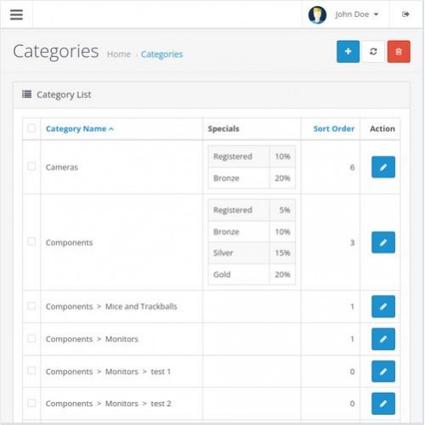Click the rebuild refresh icon button
This screenshot has width=425, height=425.
tap(373, 52)
